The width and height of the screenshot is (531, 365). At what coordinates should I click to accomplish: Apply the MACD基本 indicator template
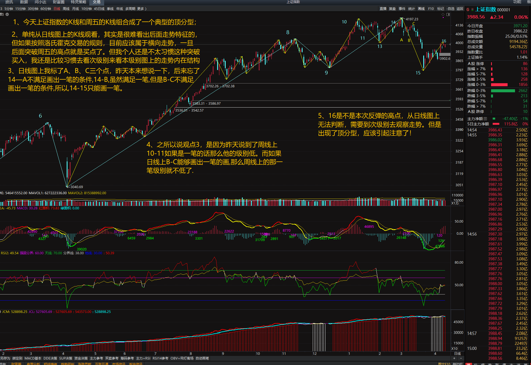point(33,358)
